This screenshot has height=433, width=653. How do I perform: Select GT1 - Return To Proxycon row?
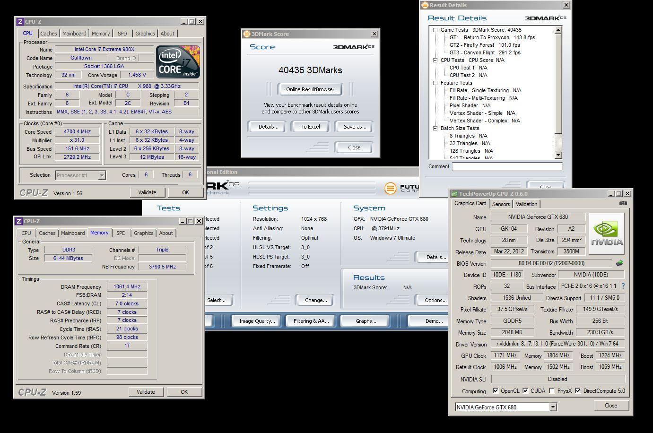(x=492, y=37)
